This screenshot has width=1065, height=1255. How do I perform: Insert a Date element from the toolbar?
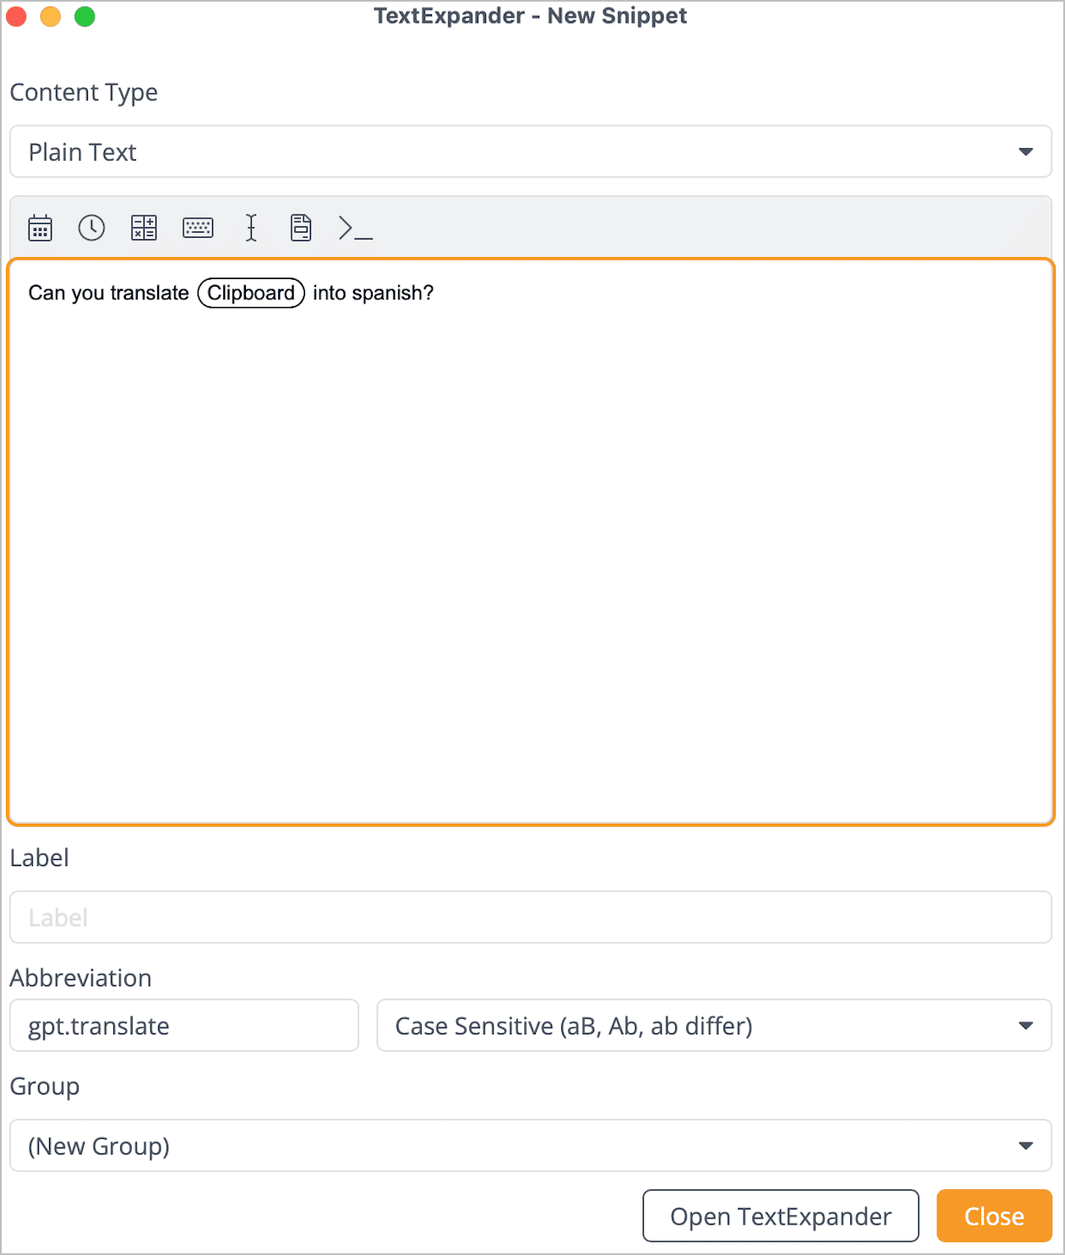(x=40, y=227)
